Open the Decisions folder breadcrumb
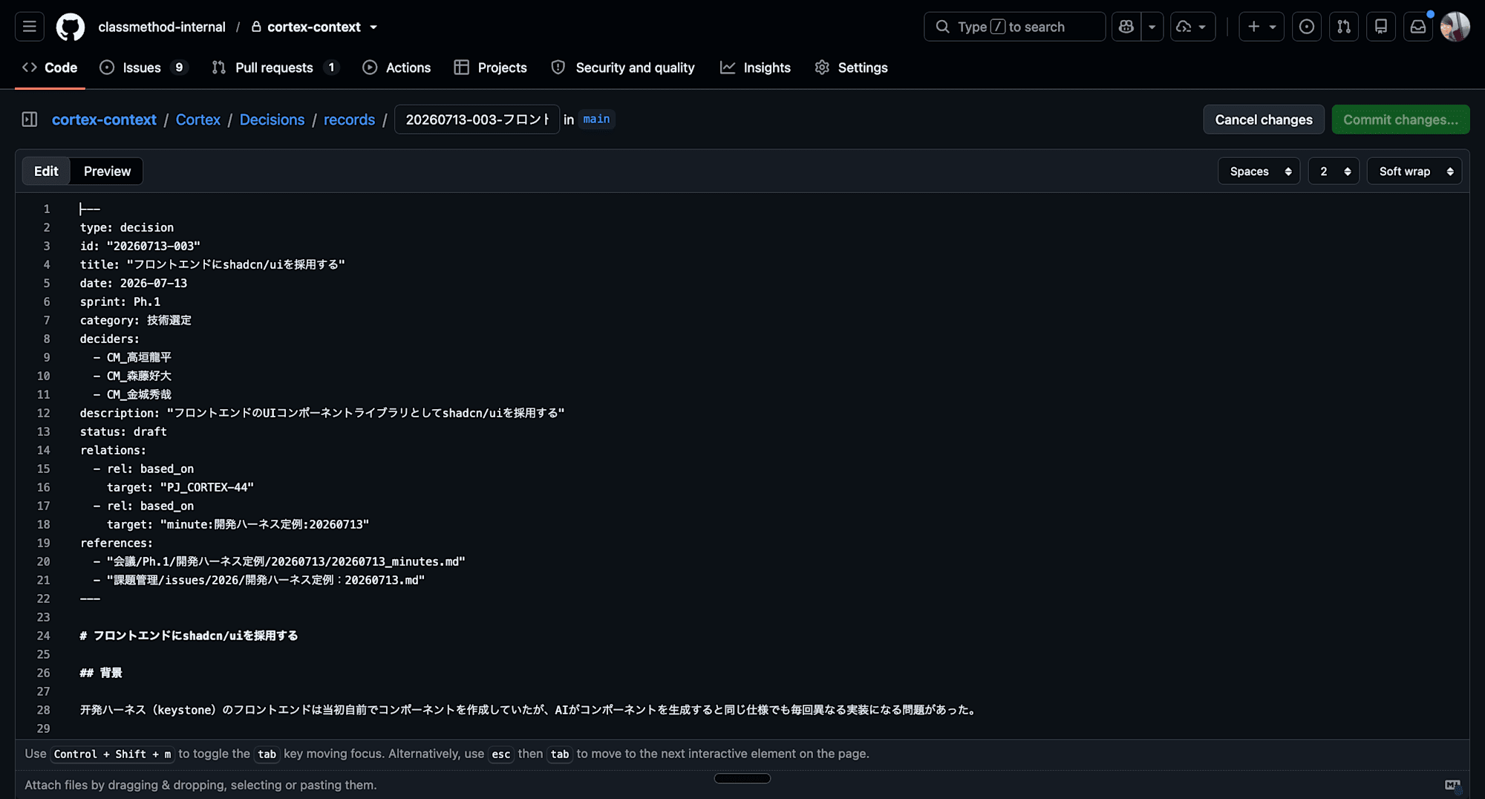1485x799 pixels. (x=272, y=120)
